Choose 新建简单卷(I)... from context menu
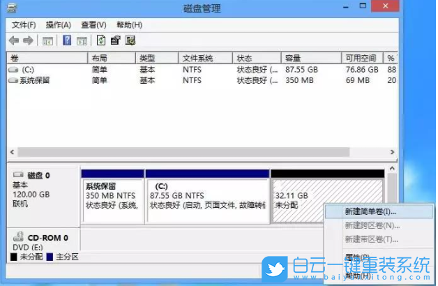This screenshot has height=286, width=438. pos(370,211)
